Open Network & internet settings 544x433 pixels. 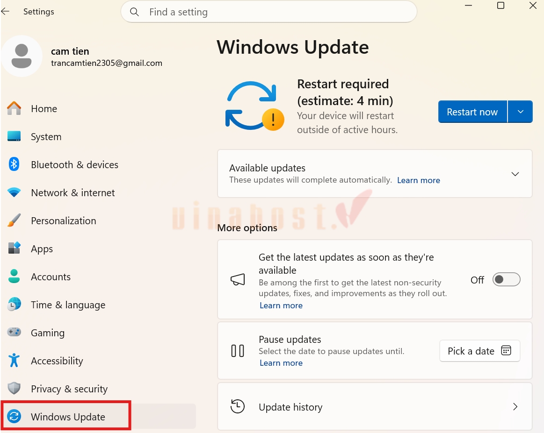[x=73, y=193]
